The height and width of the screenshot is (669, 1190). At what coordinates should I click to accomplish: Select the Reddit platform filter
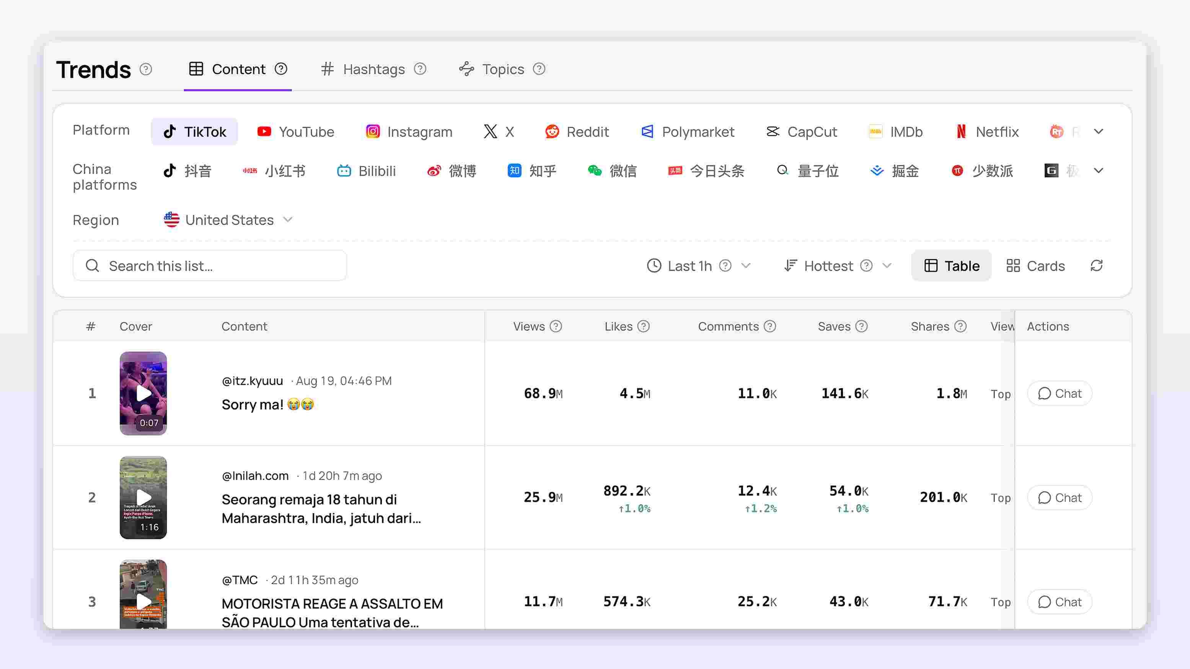coord(577,132)
